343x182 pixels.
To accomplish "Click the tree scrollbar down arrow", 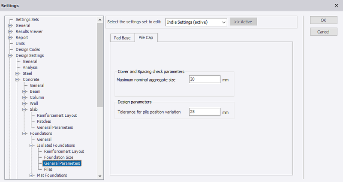I will [x=100, y=176].
